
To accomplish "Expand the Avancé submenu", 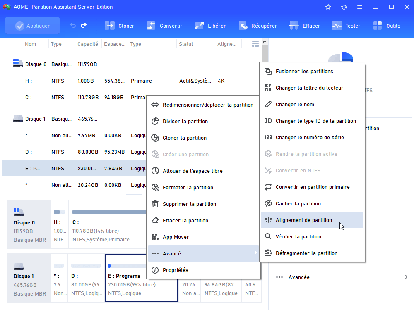I will [x=203, y=254].
